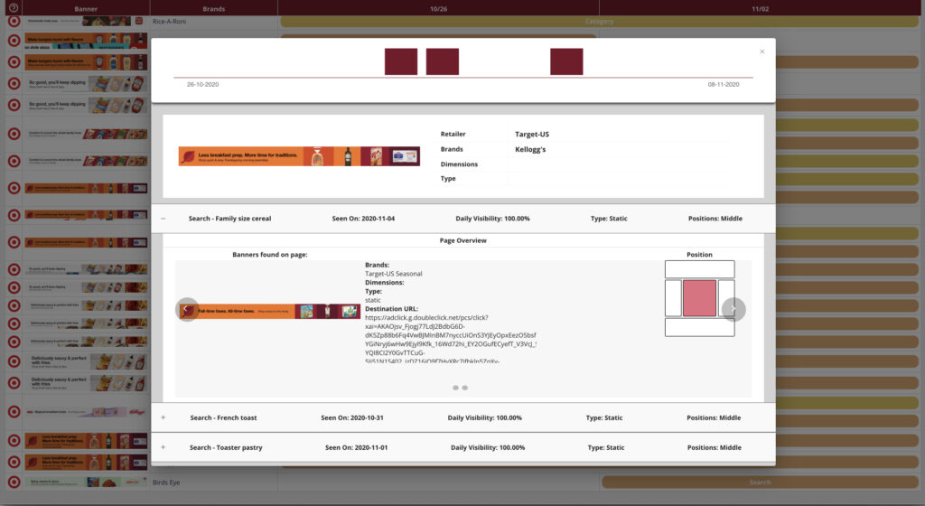
Task: Click target icon on Birds Eye row
Action: (x=14, y=482)
